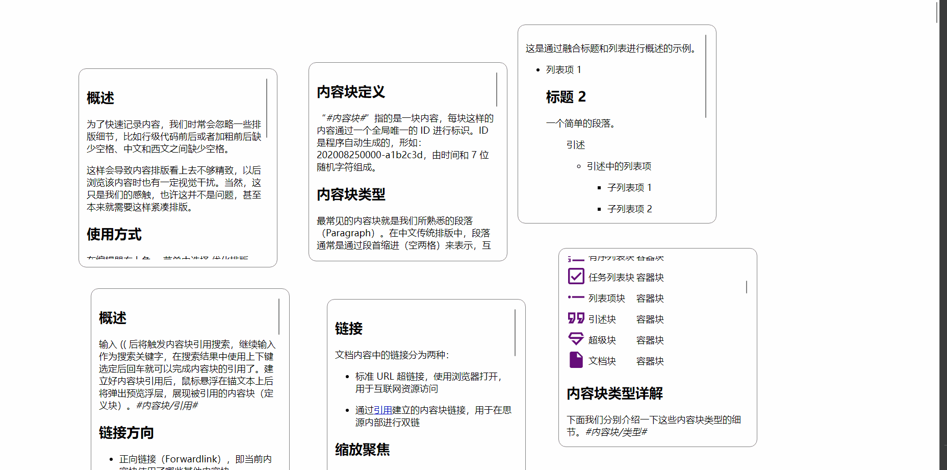947x470 pixels.
Task: Click the #内容块/类型# tag reference
Action: point(616,431)
